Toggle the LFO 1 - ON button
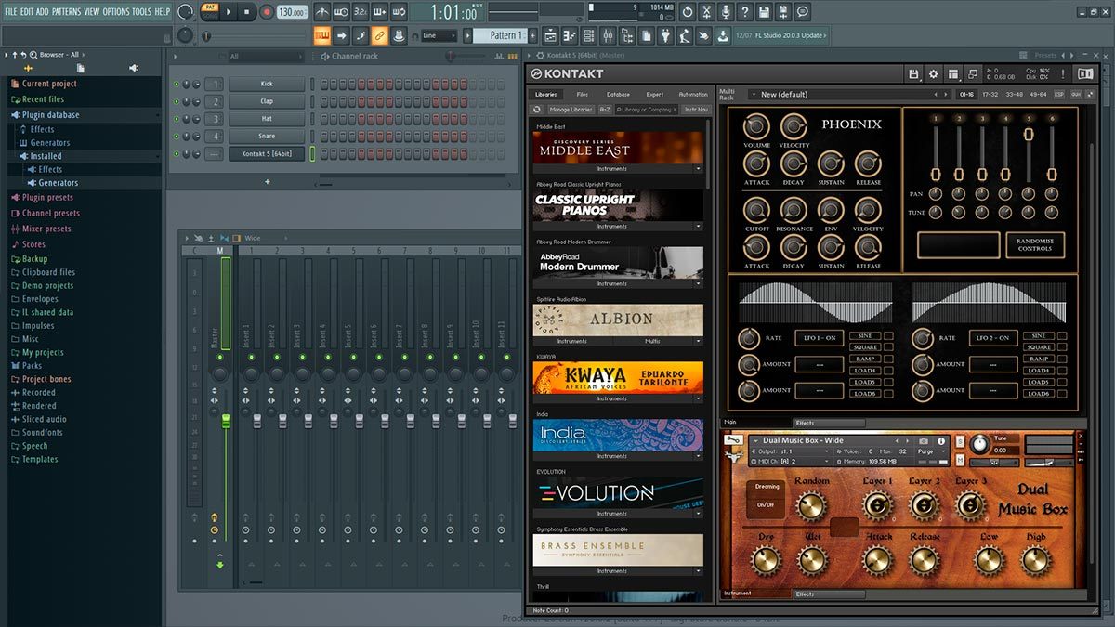 pos(820,338)
